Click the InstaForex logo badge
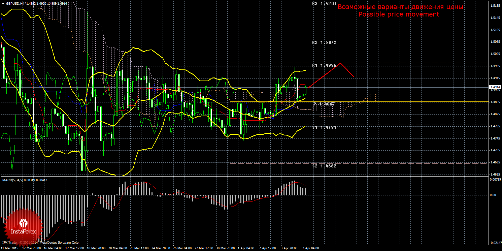 point(23,226)
